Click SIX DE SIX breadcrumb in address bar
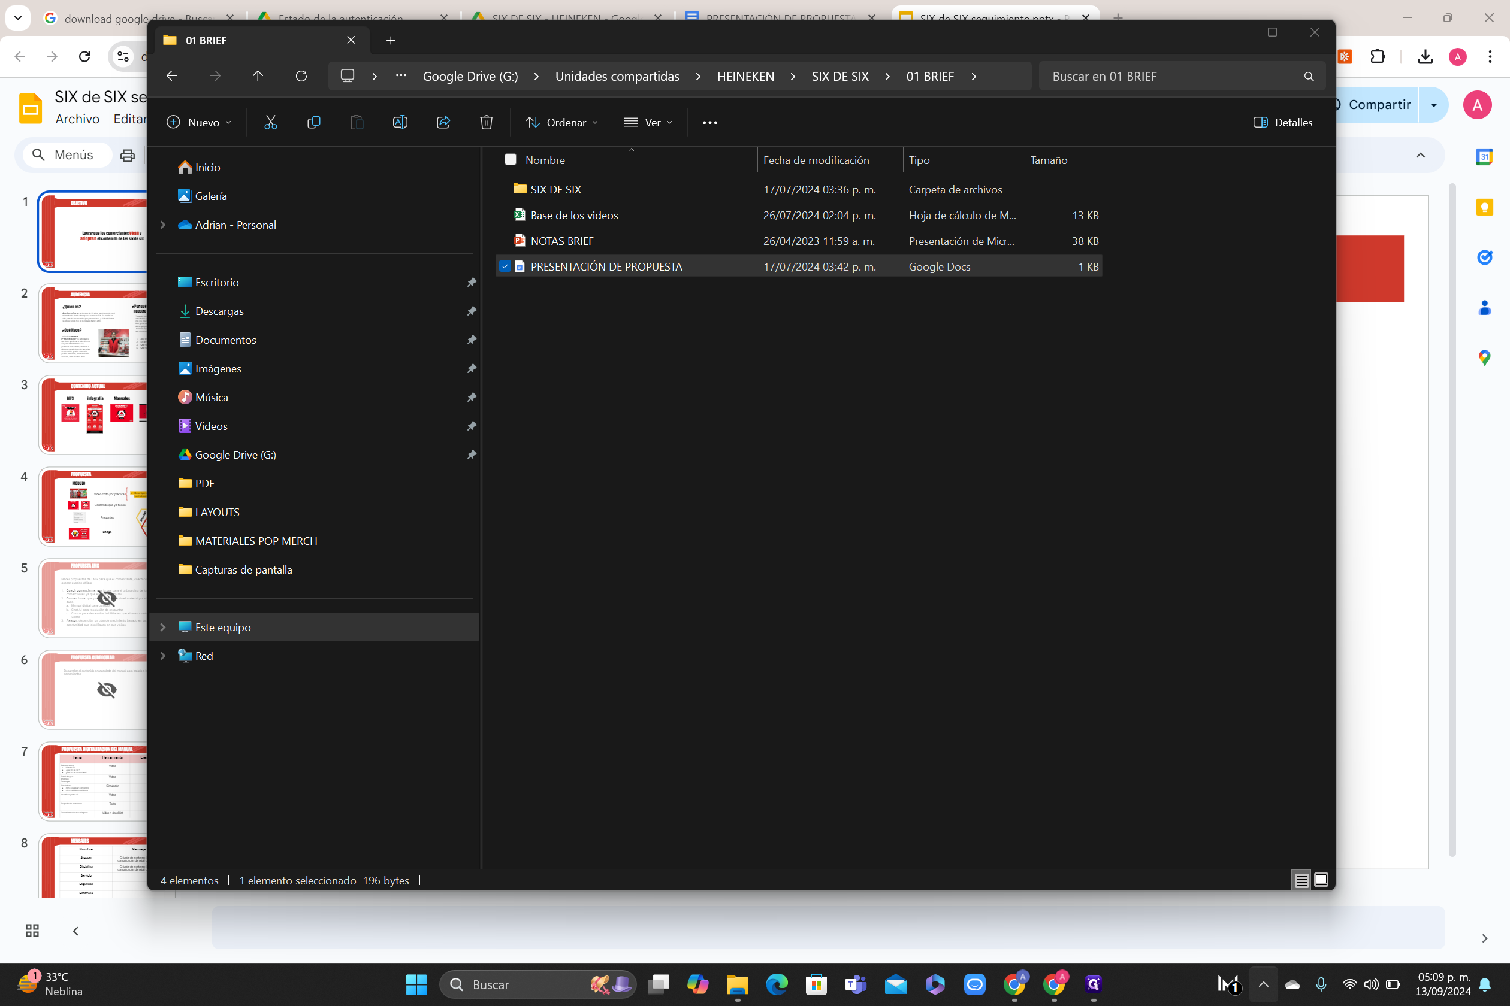The image size is (1510, 1006). coord(839,77)
